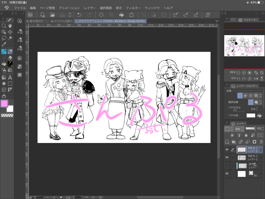
Task: Show the hidden 24% layer
Action: pyautogui.click(x=227, y=166)
